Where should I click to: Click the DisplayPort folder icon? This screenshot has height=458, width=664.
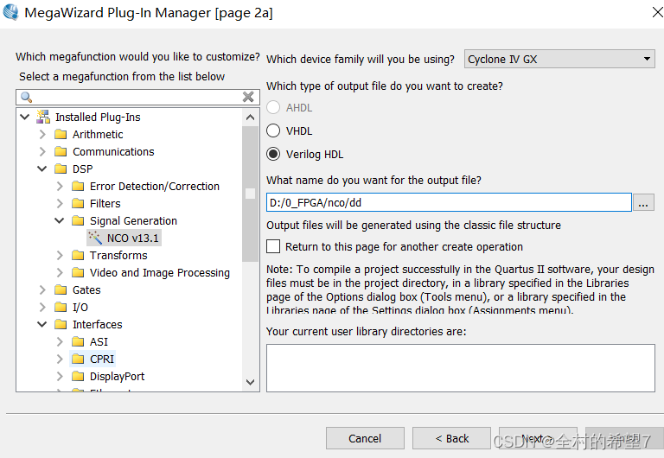click(78, 376)
